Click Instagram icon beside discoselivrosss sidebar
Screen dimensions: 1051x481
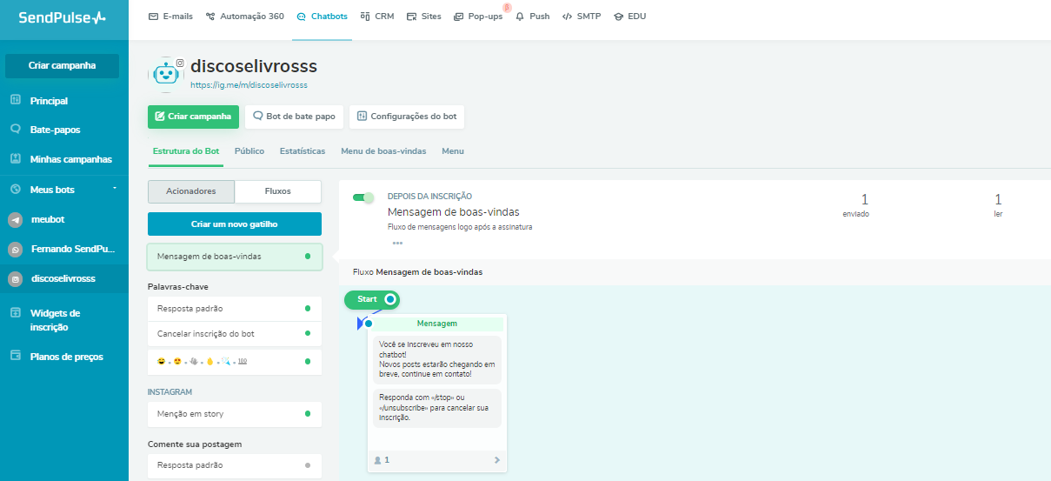coord(15,279)
